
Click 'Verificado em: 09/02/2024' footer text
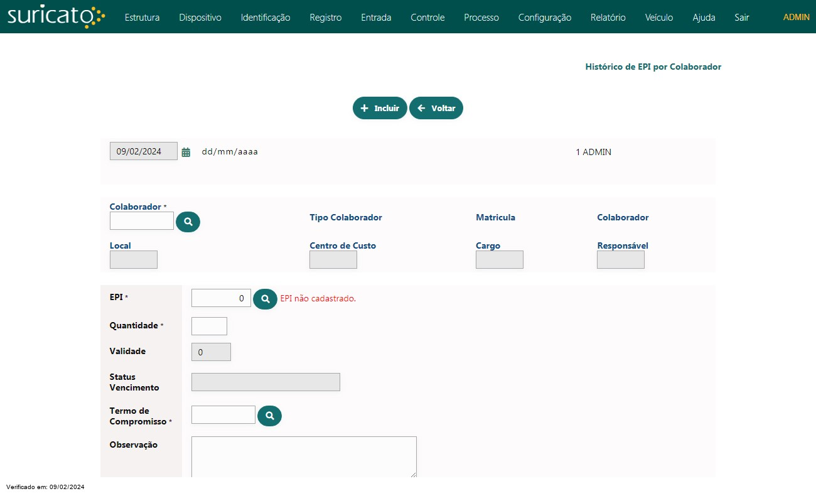(x=45, y=487)
